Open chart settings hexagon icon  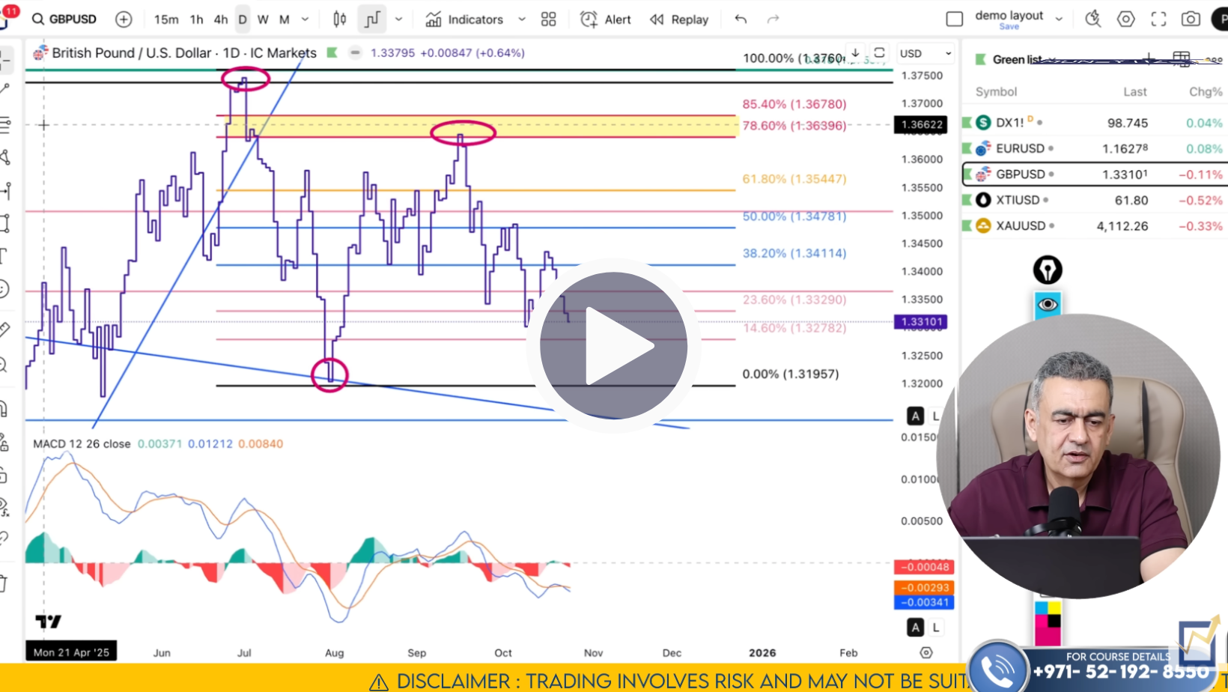pos(1126,19)
